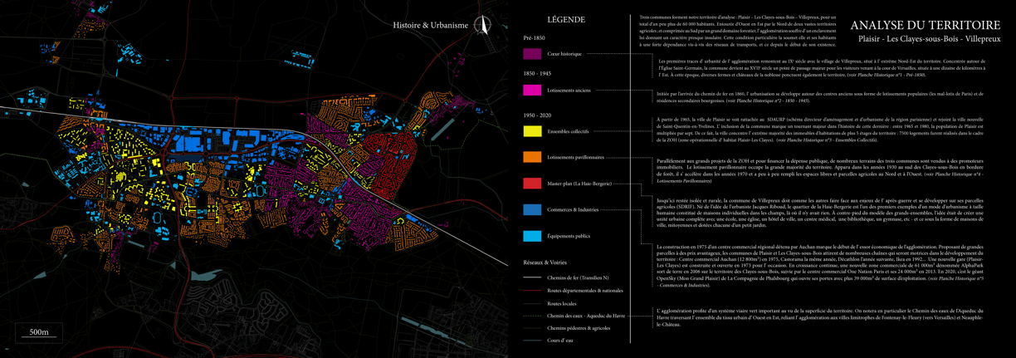Click the "Lotissements pavillonnaires" legend label
The height and width of the screenshot is (358, 1016).
[576, 157]
